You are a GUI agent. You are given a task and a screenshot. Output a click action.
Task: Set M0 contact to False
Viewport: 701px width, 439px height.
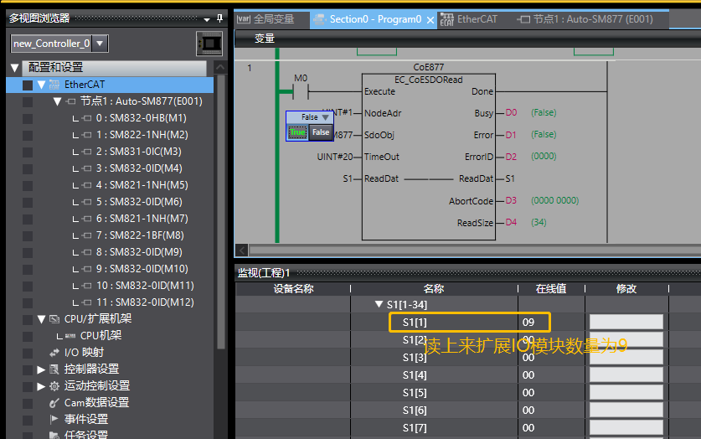tap(321, 132)
